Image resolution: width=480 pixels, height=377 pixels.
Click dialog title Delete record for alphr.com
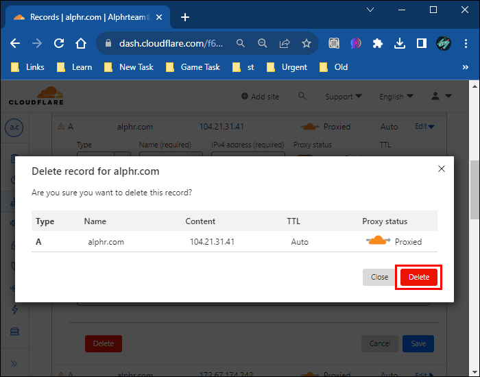tap(95, 171)
